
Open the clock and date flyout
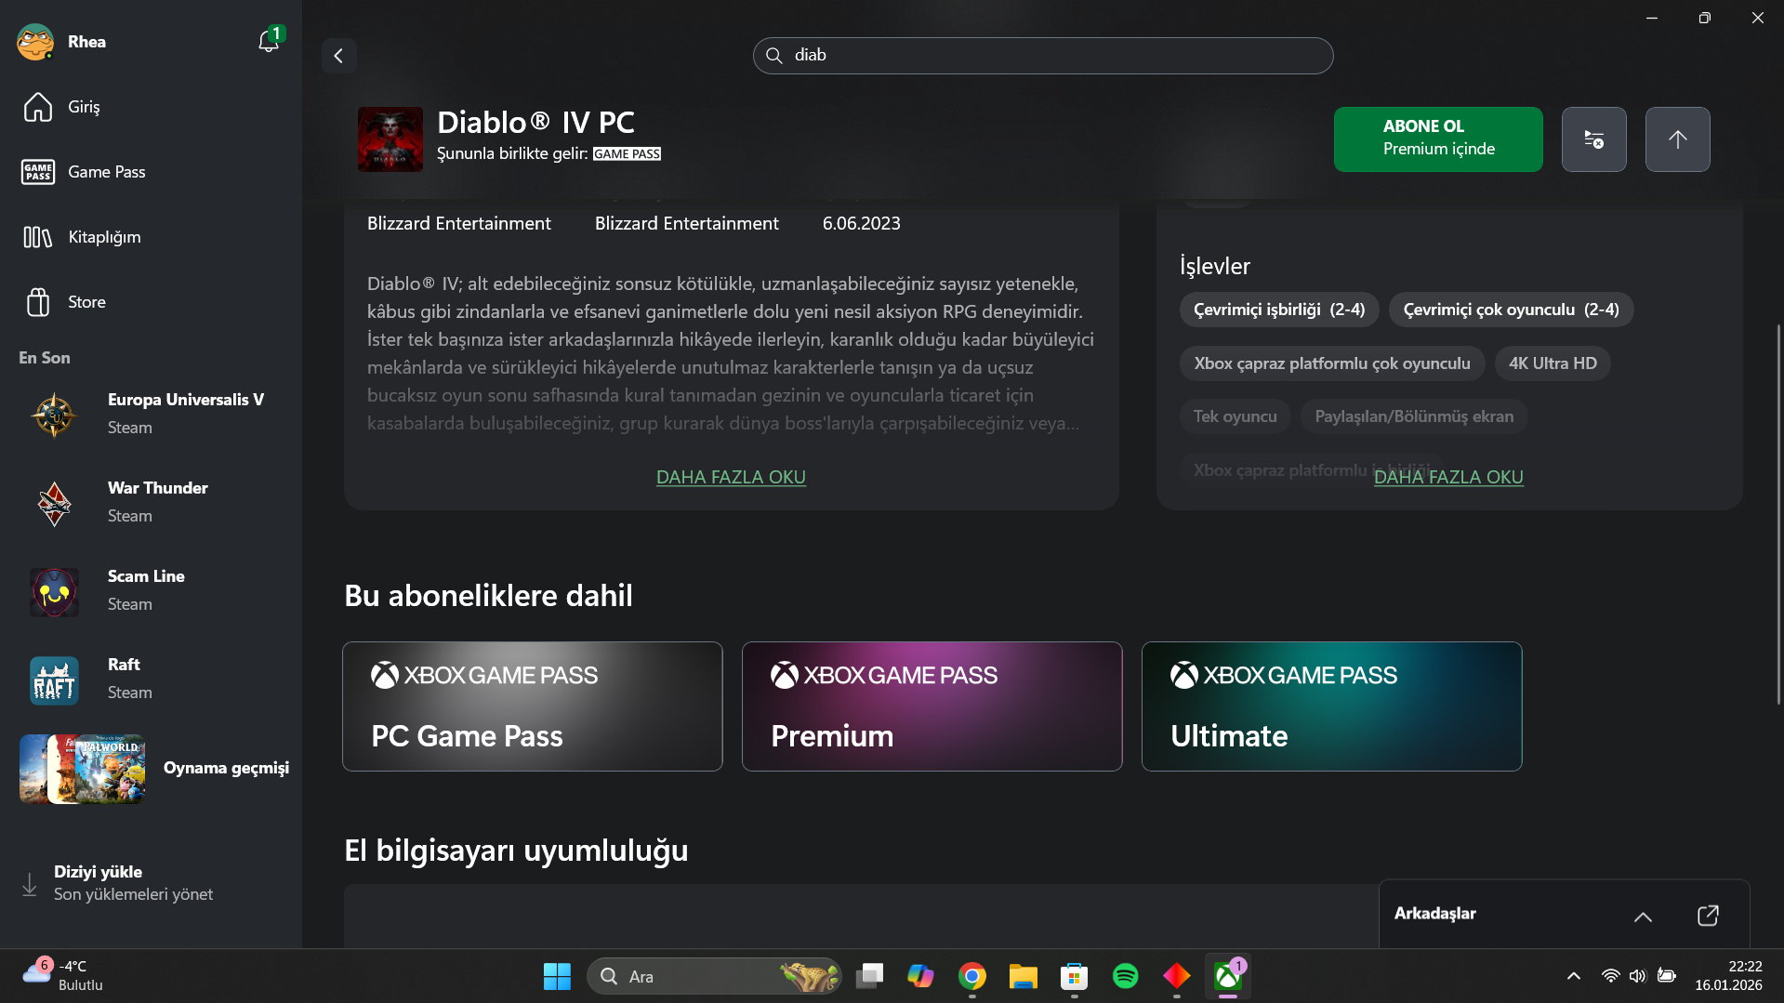[x=1728, y=976]
